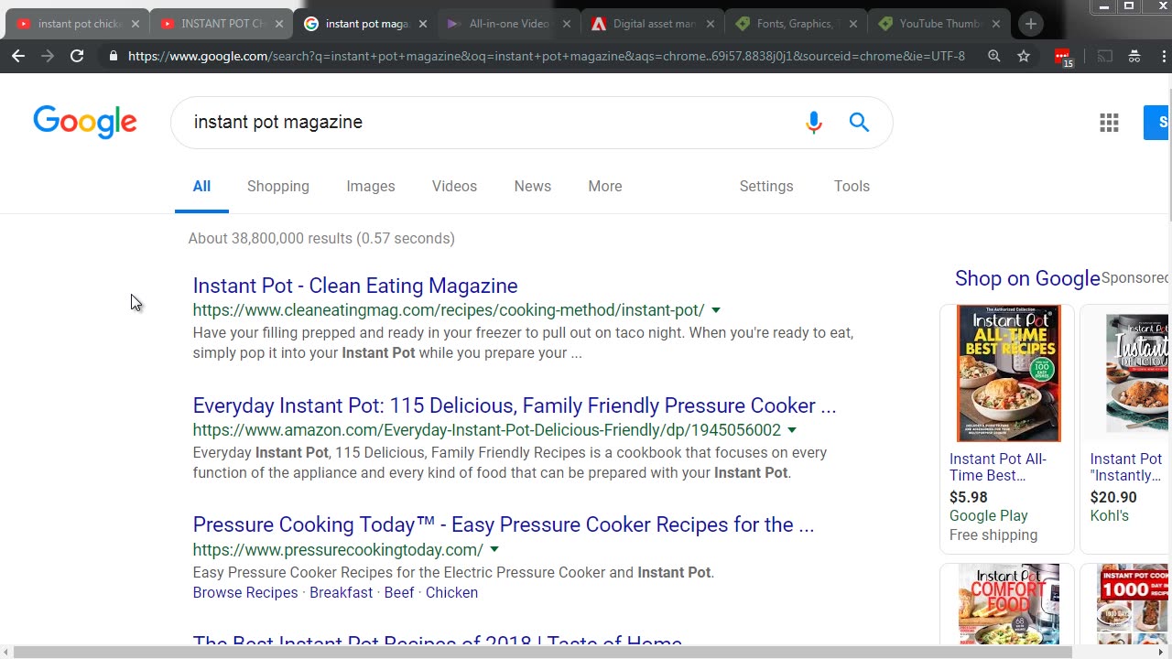1172x659 pixels.
Task: Expand dropdown arrow next to amazon.com URL
Action: coord(792,430)
